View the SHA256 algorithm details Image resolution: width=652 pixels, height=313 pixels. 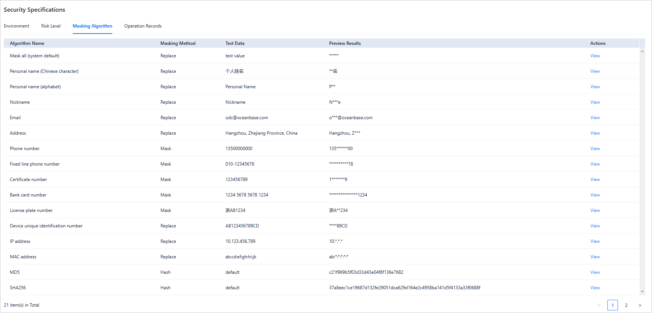(595, 288)
